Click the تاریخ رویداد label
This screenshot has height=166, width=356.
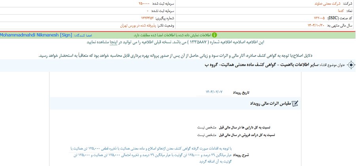point(241,92)
